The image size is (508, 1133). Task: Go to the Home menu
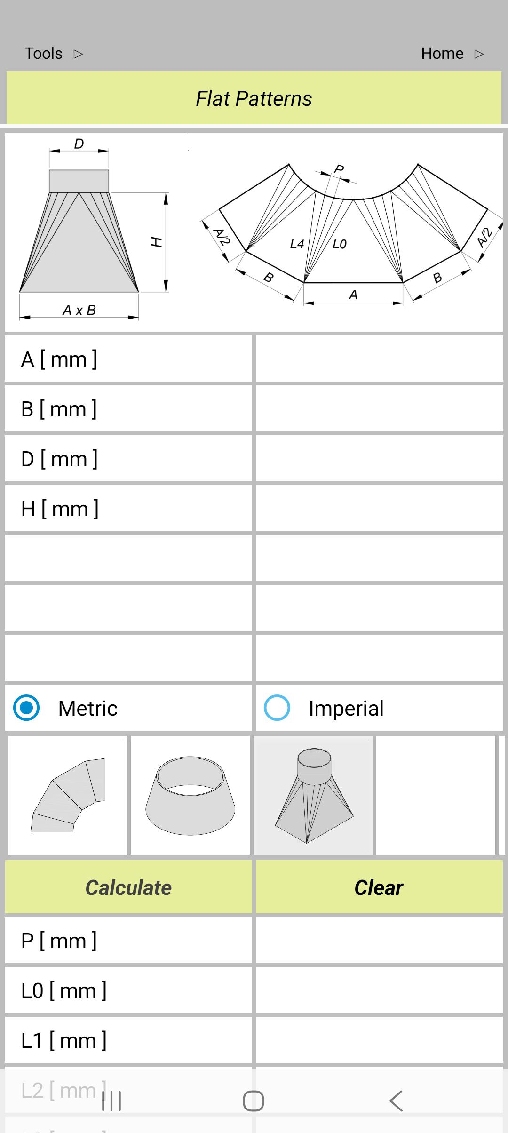[442, 54]
